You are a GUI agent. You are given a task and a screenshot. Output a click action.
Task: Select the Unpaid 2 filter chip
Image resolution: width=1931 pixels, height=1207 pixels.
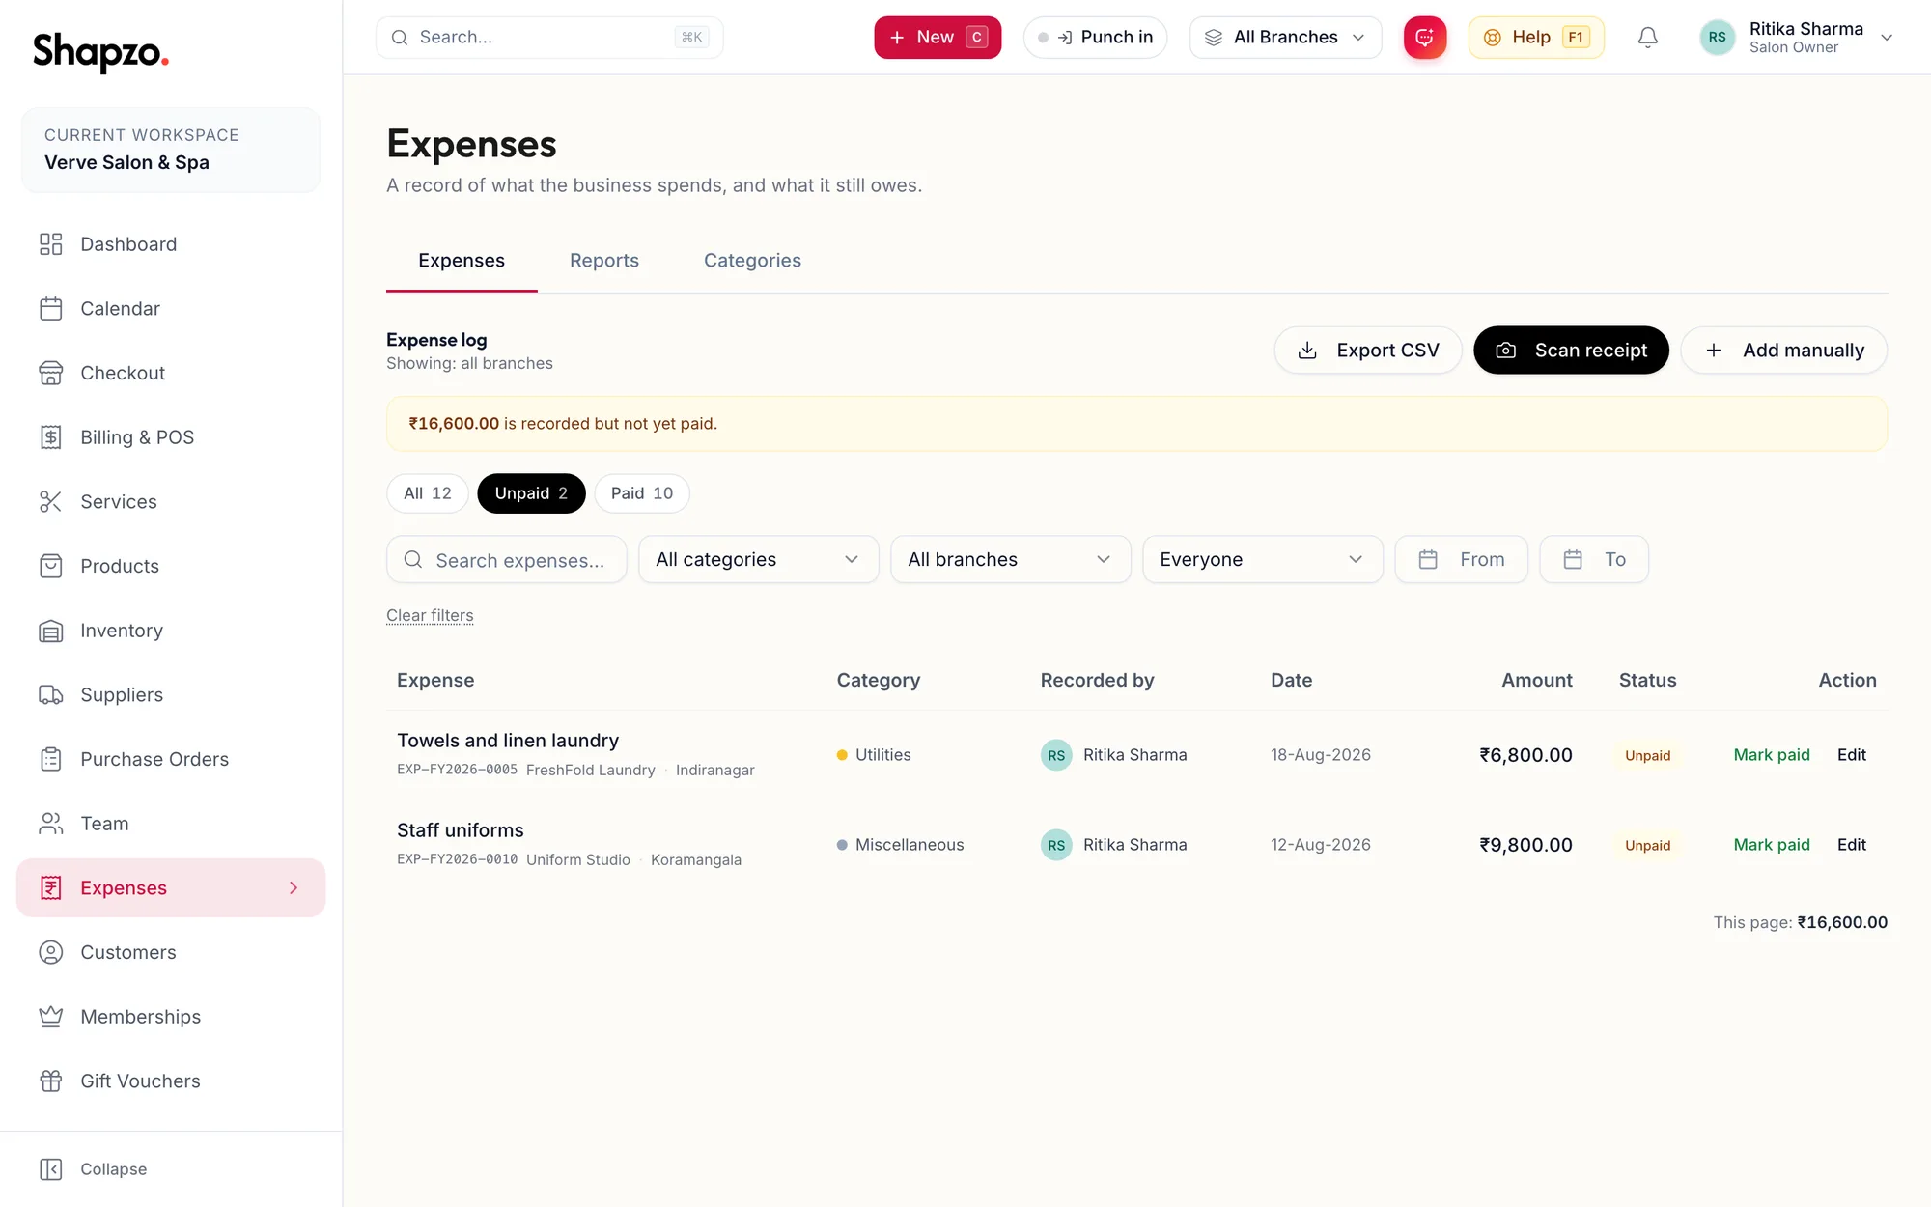(x=531, y=493)
